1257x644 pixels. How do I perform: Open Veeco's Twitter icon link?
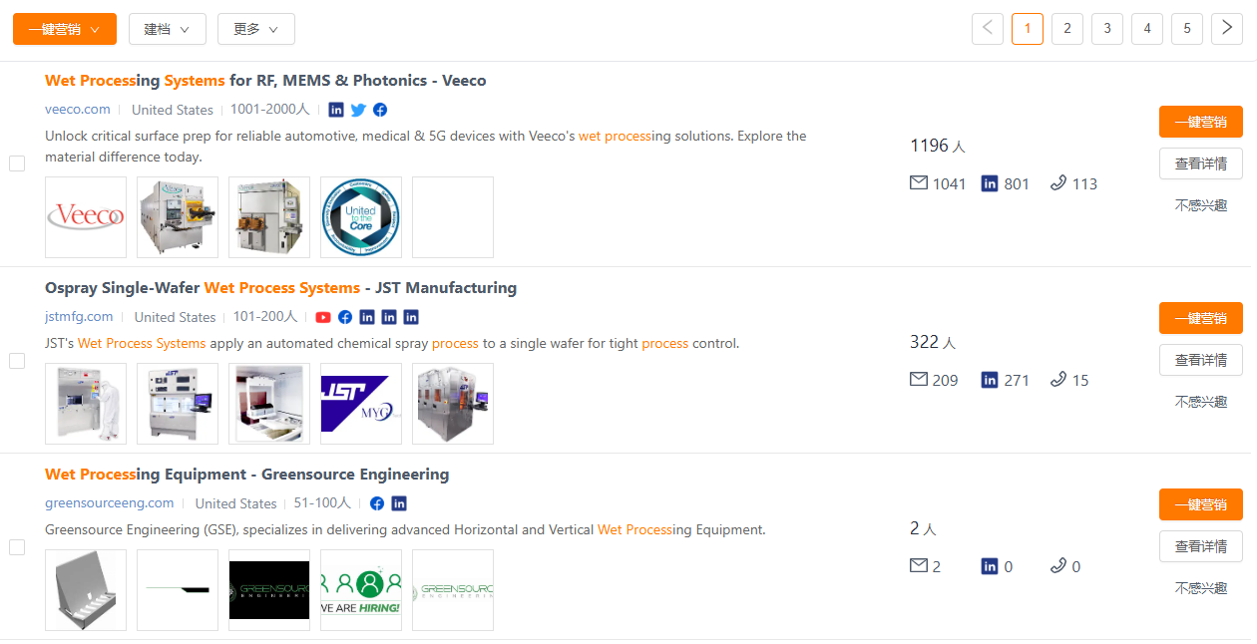[358, 110]
